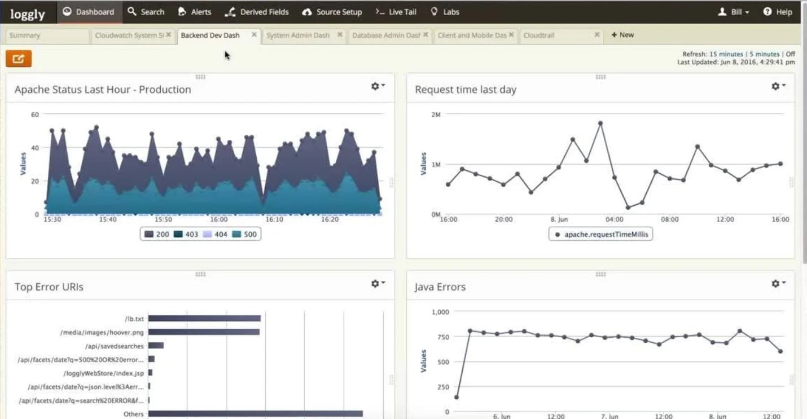Open Java Errors widget gear menu
The image size is (807, 419).
click(778, 284)
